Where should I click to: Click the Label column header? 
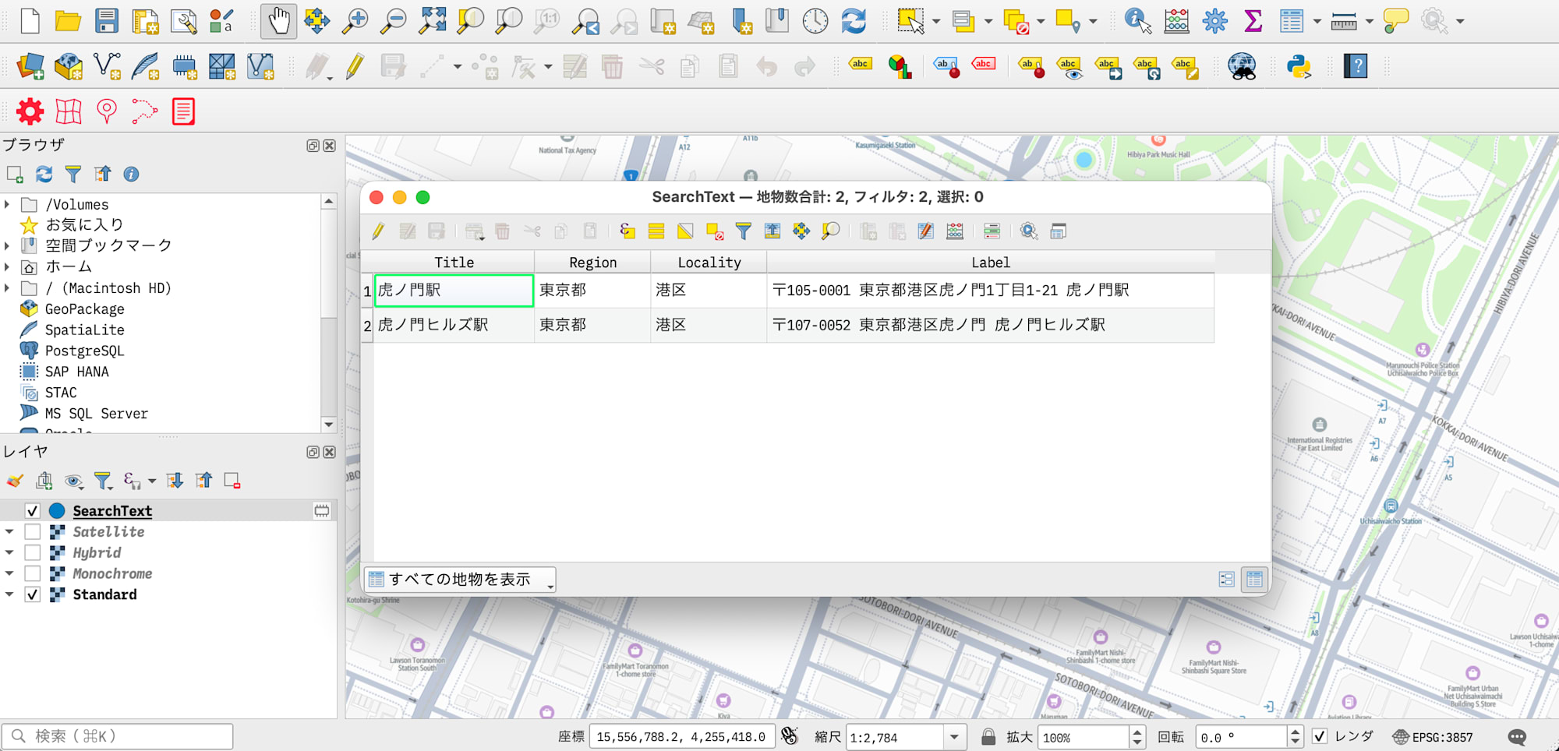[x=990, y=263]
